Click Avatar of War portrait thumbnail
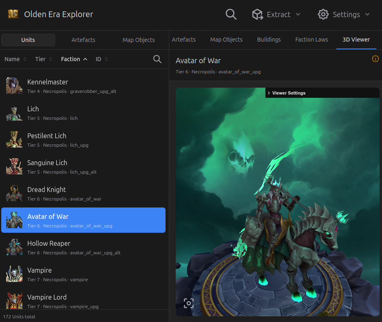382x322 pixels. coord(14,220)
